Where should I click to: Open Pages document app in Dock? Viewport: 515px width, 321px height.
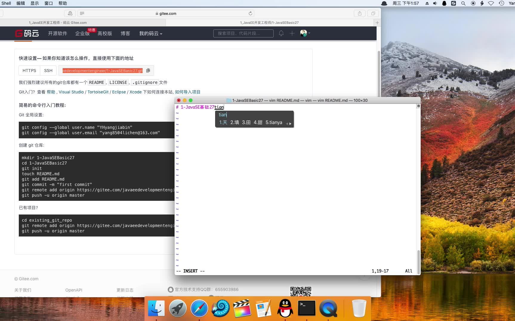[x=264, y=308]
